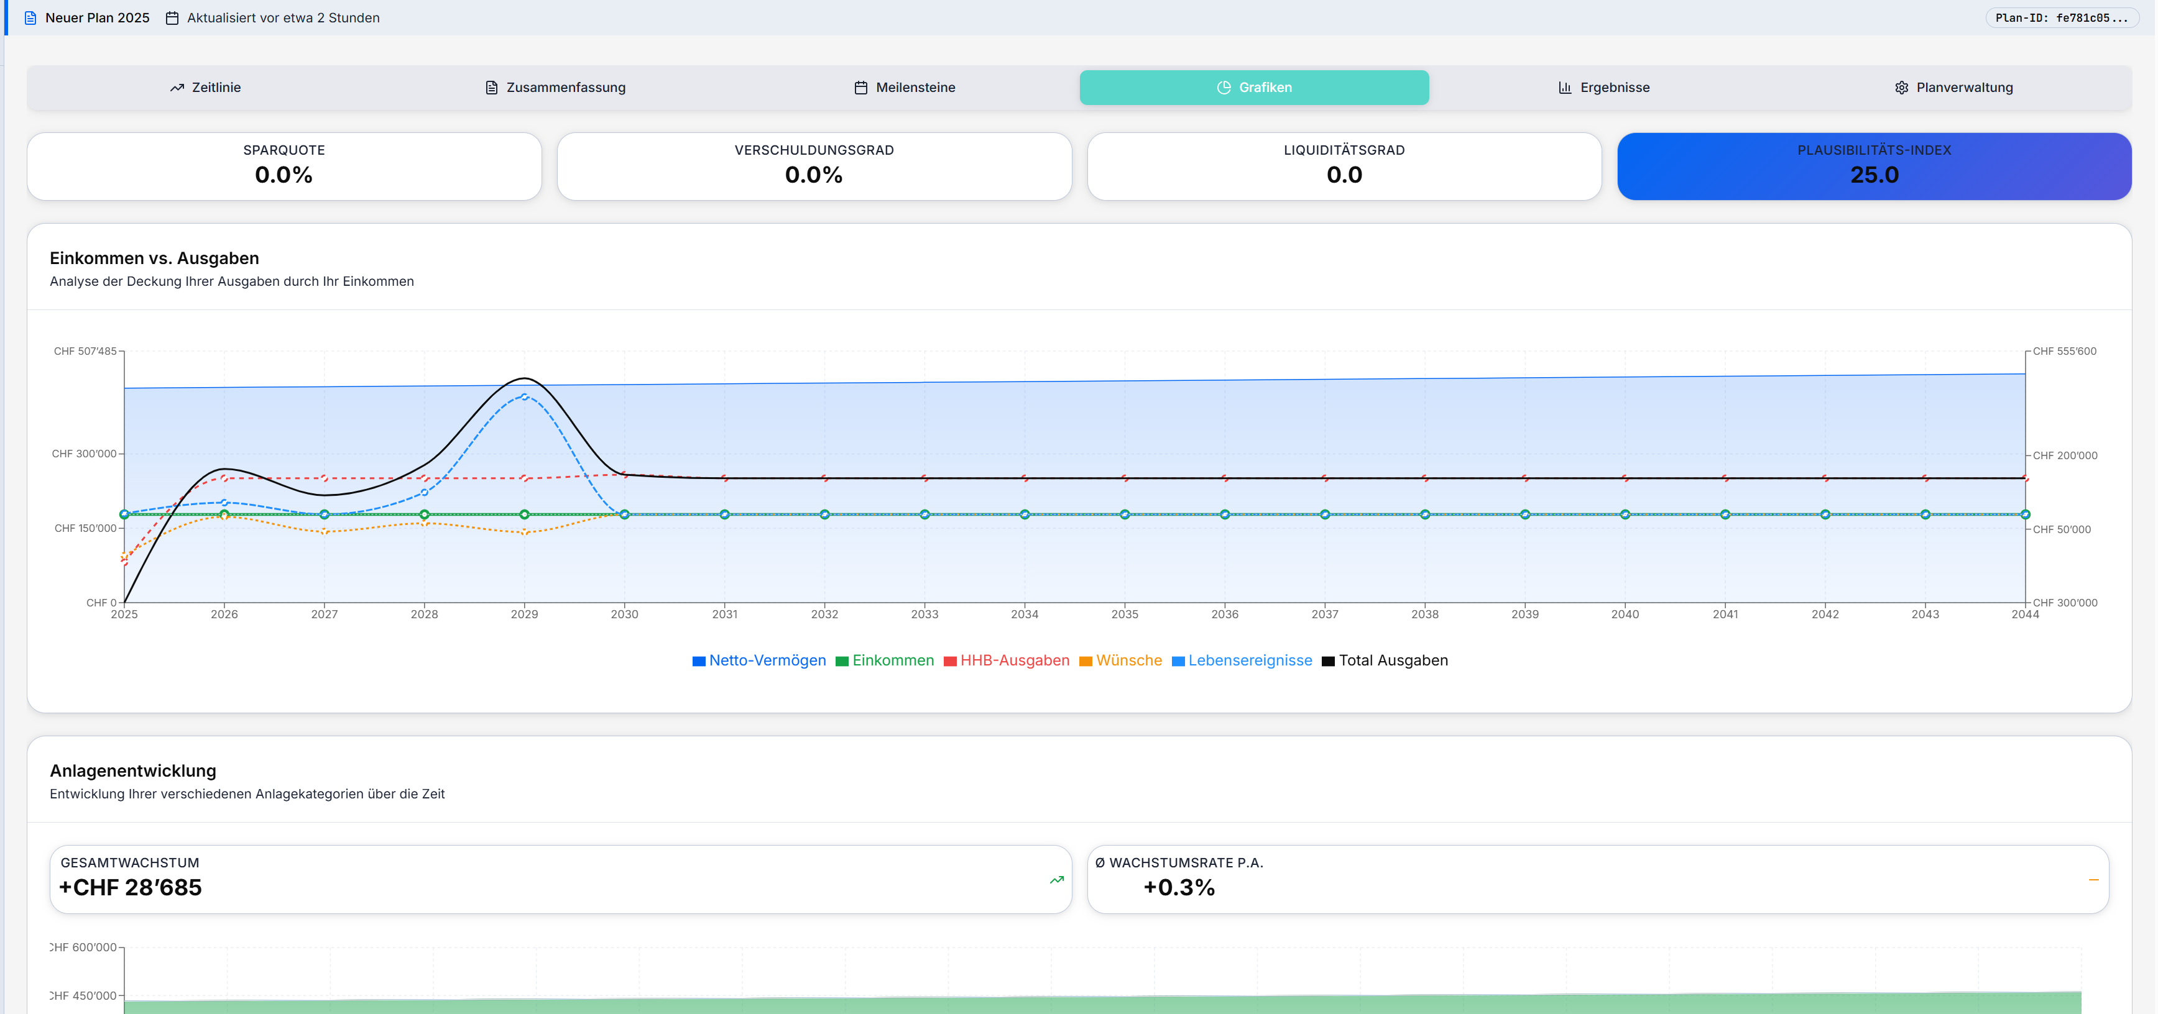Click the bar chart icon in Ergebnisse tab
Screen dimensions: 2158x1014
coord(1564,87)
